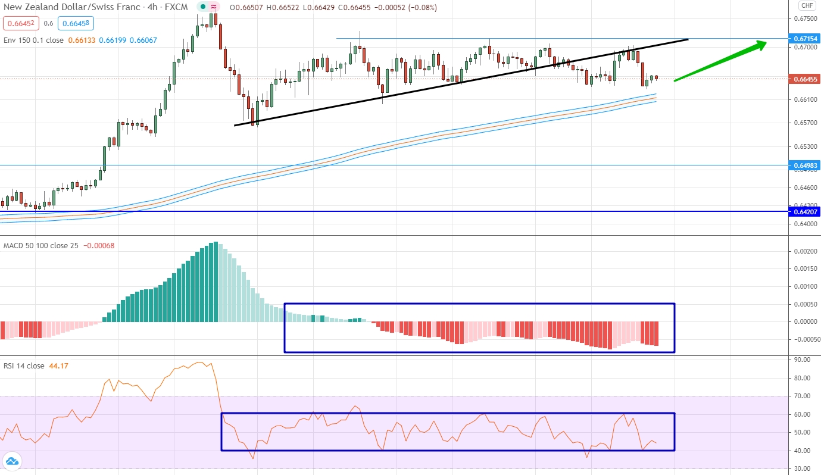Click the blue buy price 0.66458 button
Screen dimensions: 821x475
click(x=76, y=24)
